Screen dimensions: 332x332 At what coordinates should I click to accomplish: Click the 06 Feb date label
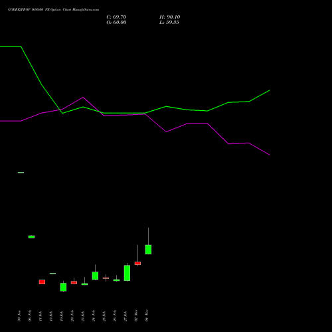(x=30, y=315)
